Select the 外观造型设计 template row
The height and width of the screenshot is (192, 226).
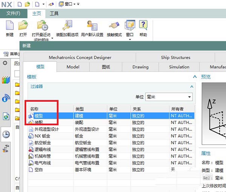click(111, 129)
